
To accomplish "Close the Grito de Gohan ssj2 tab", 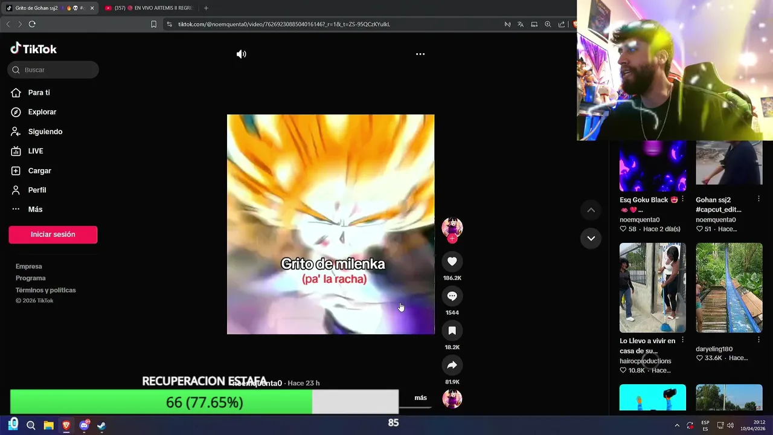I will coord(92,8).
